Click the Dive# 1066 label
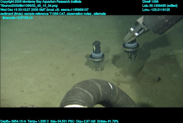 coord(150,2)
